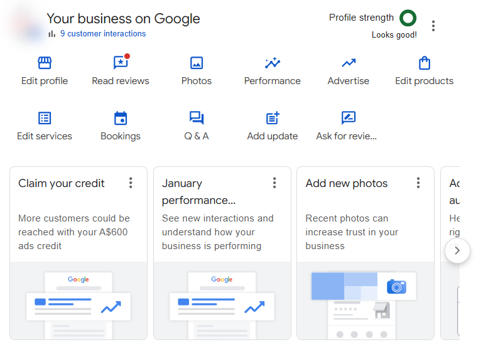This screenshot has height=347, width=481.
Task: Select the Advertise trending arrow icon
Action: coord(349,63)
